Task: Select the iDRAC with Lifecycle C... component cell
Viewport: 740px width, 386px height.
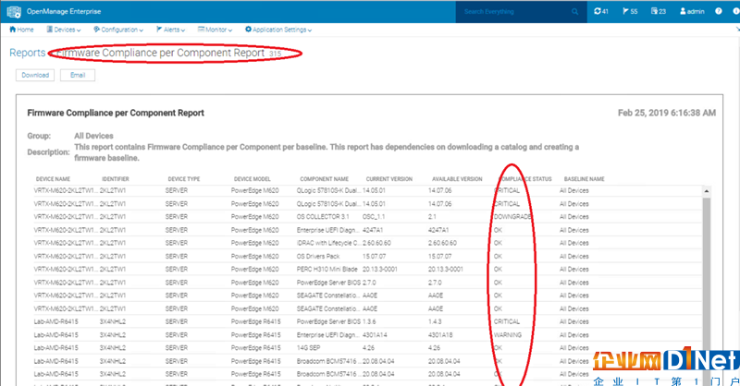Action: click(328, 243)
